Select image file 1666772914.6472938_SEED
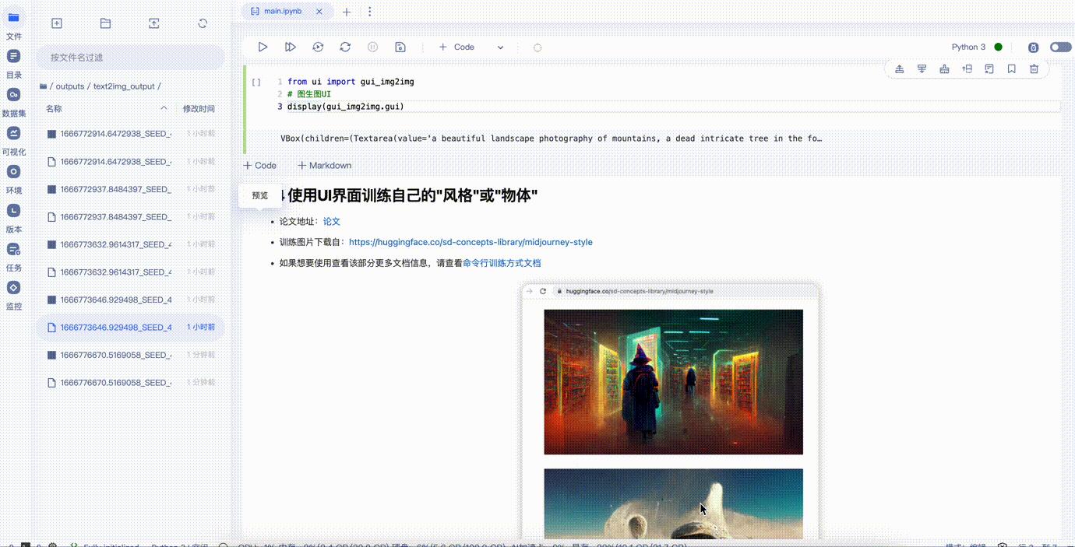Image resolution: width=1075 pixels, height=547 pixels. click(x=131, y=134)
